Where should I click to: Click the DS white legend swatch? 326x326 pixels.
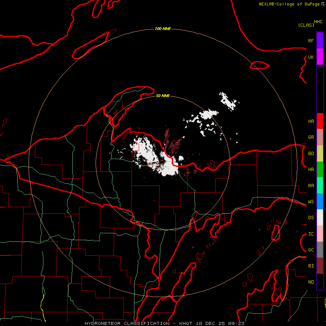pos(320,217)
